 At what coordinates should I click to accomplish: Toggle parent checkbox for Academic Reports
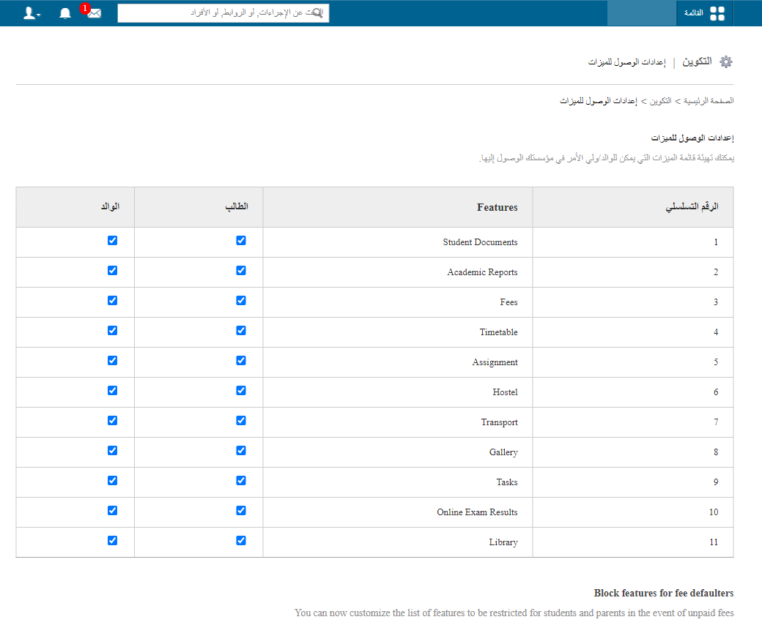pyautogui.click(x=112, y=271)
